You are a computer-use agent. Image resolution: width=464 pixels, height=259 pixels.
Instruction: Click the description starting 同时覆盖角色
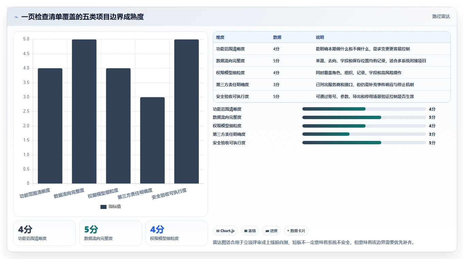tap(359, 73)
